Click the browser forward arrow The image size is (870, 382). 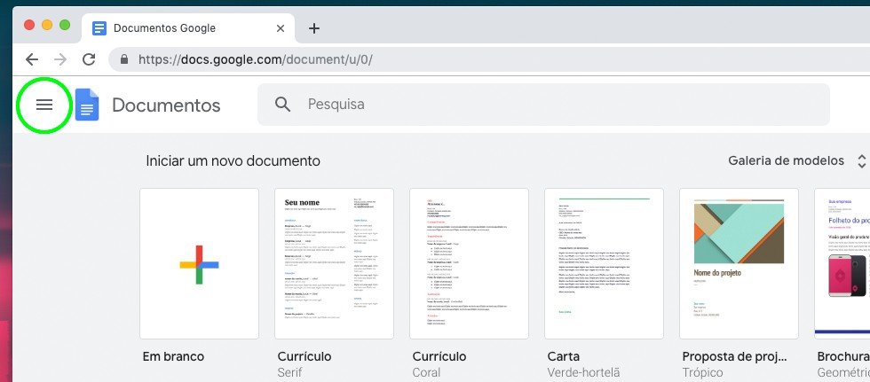tap(60, 59)
